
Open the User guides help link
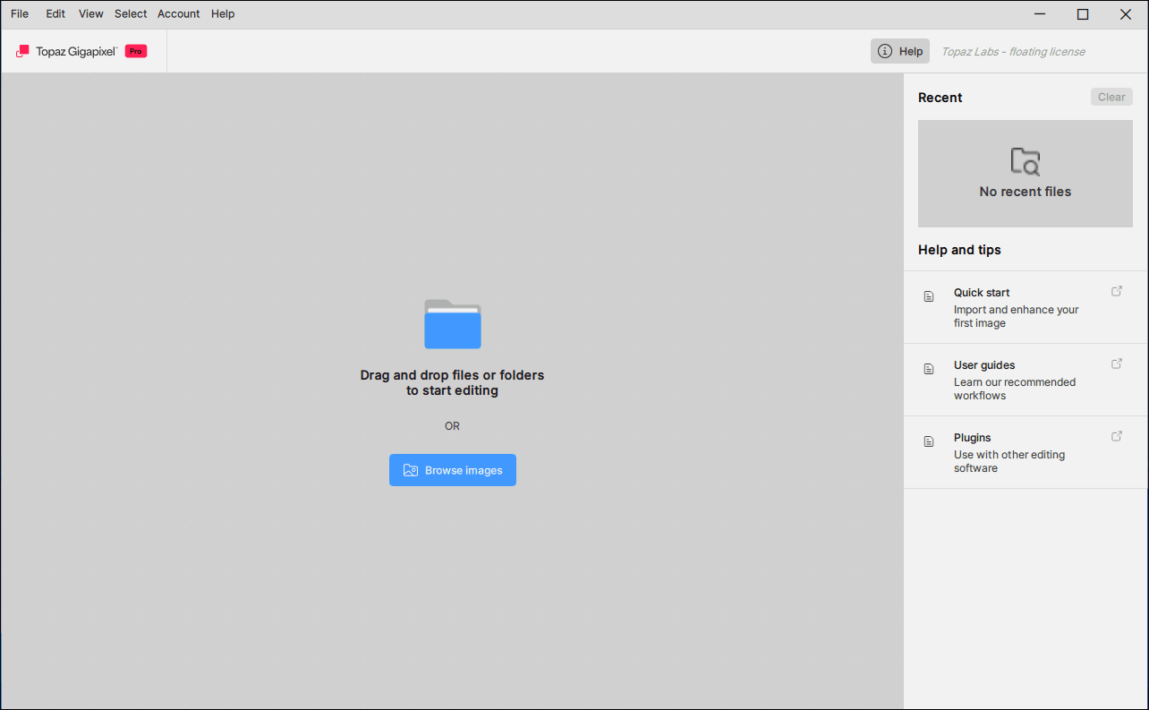pyautogui.click(x=984, y=365)
